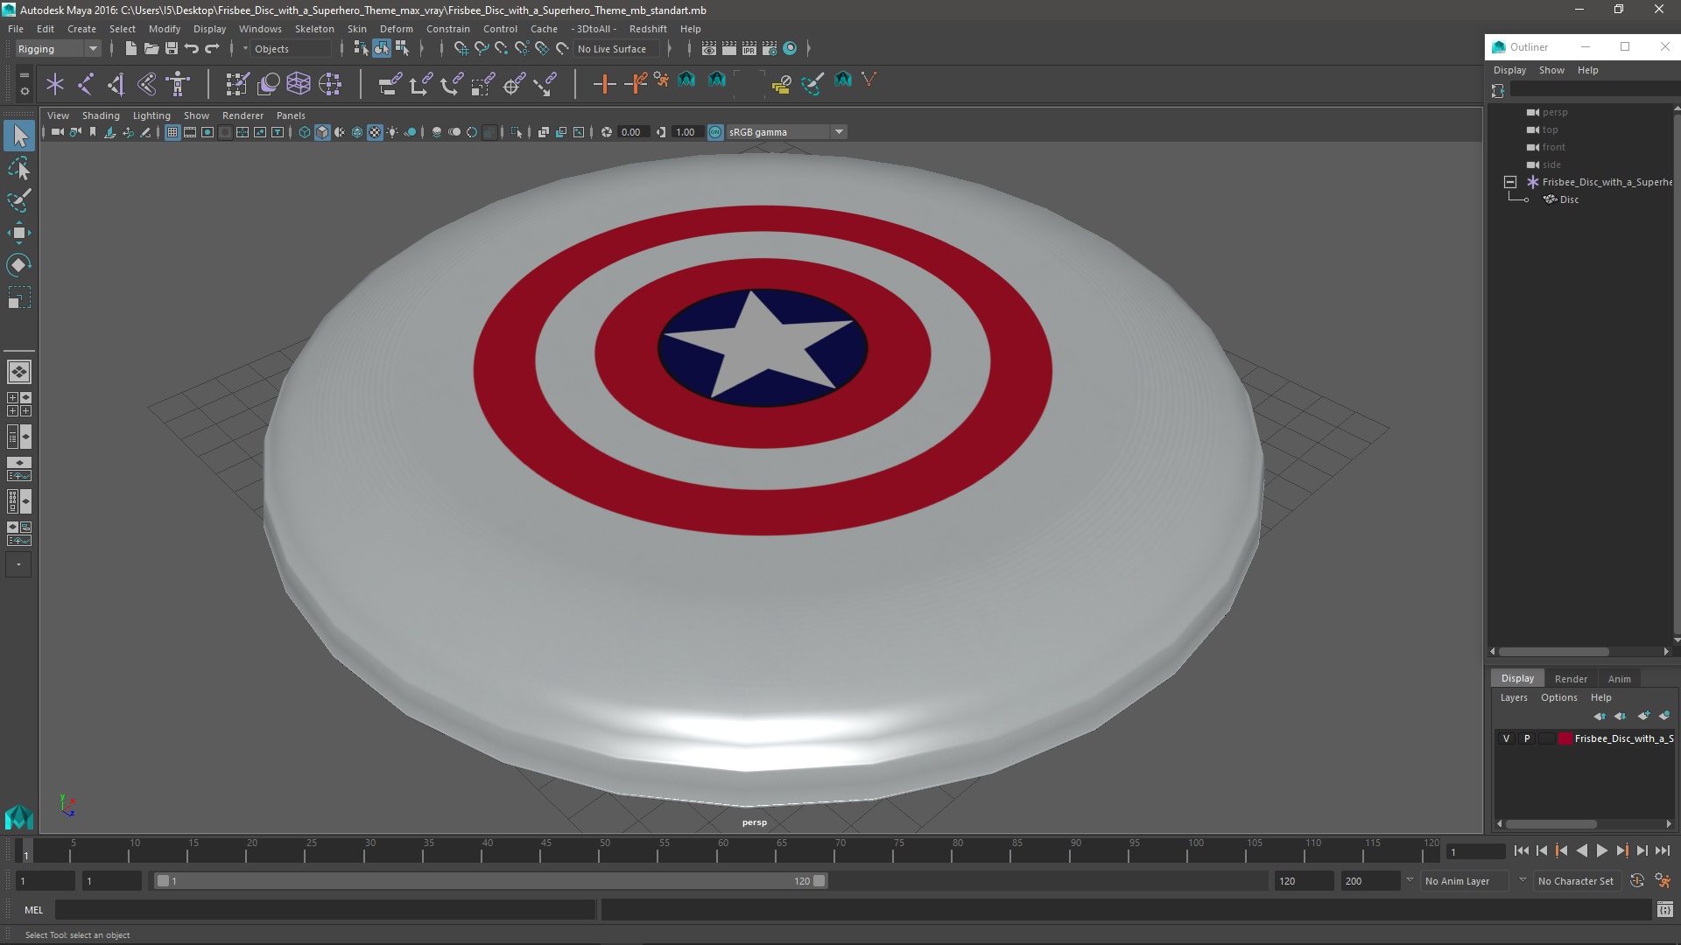Activate the Move tool
The width and height of the screenshot is (1681, 945).
point(19,233)
